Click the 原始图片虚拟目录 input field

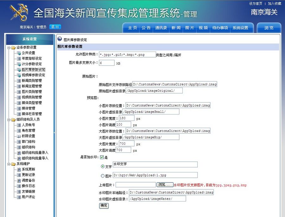click(154, 90)
